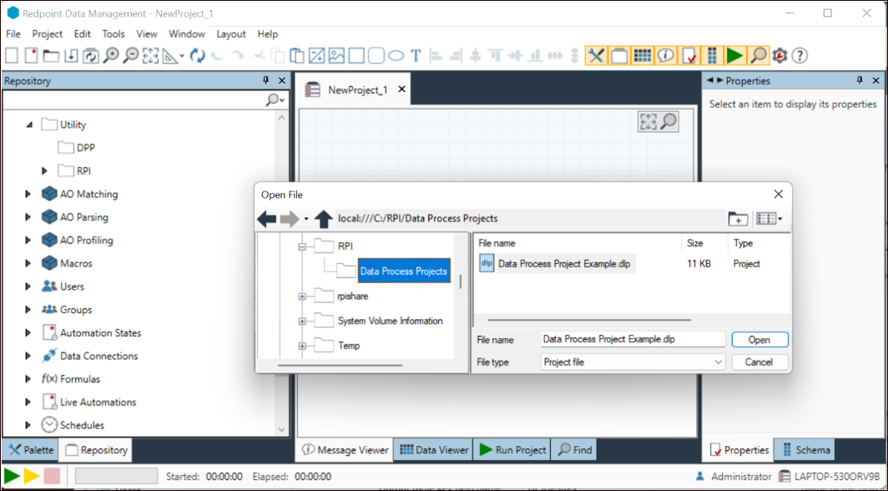Create new folder in Open File dialog
Viewport: 888px width, 491px height.
[x=738, y=219]
